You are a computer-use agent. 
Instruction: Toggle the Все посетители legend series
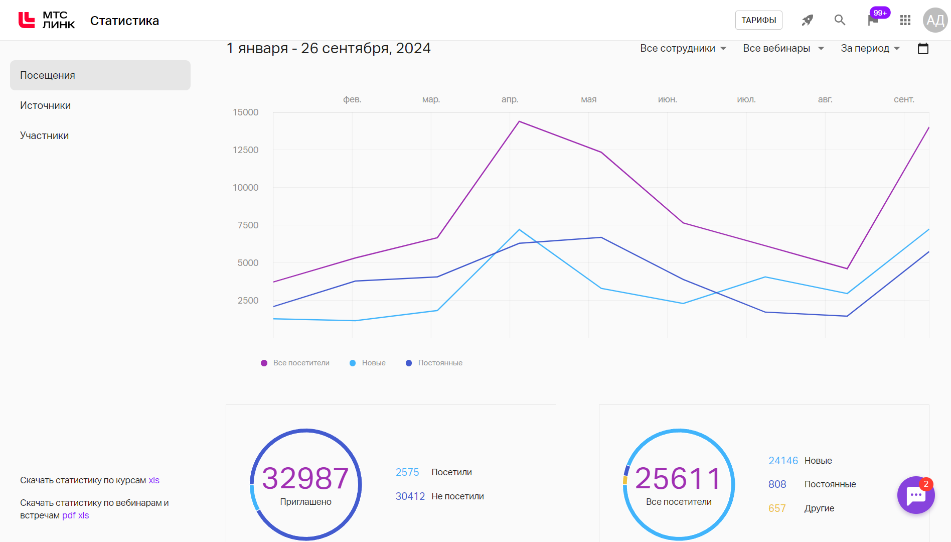[x=295, y=363]
